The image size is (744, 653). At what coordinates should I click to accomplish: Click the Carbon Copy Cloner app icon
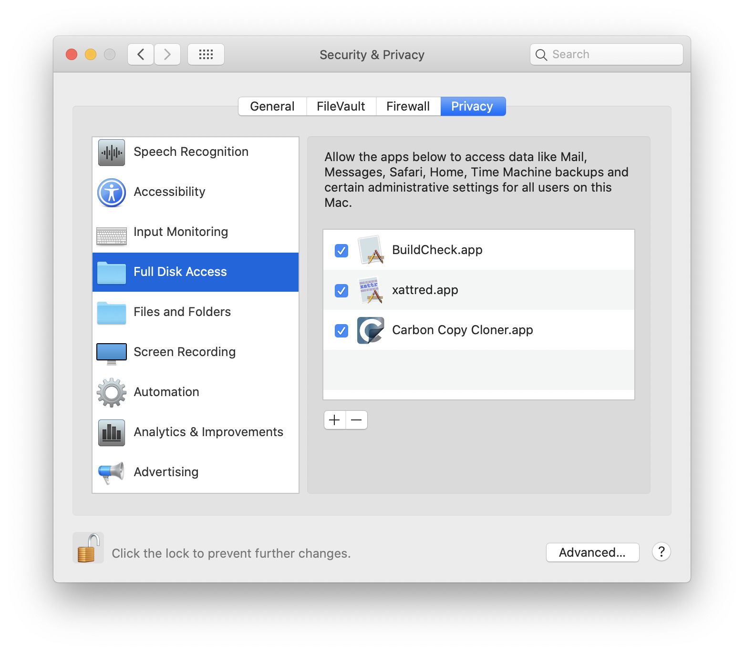coord(371,330)
